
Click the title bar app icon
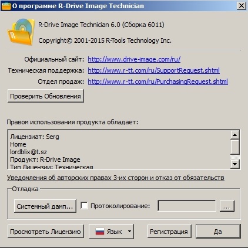click(6, 6)
